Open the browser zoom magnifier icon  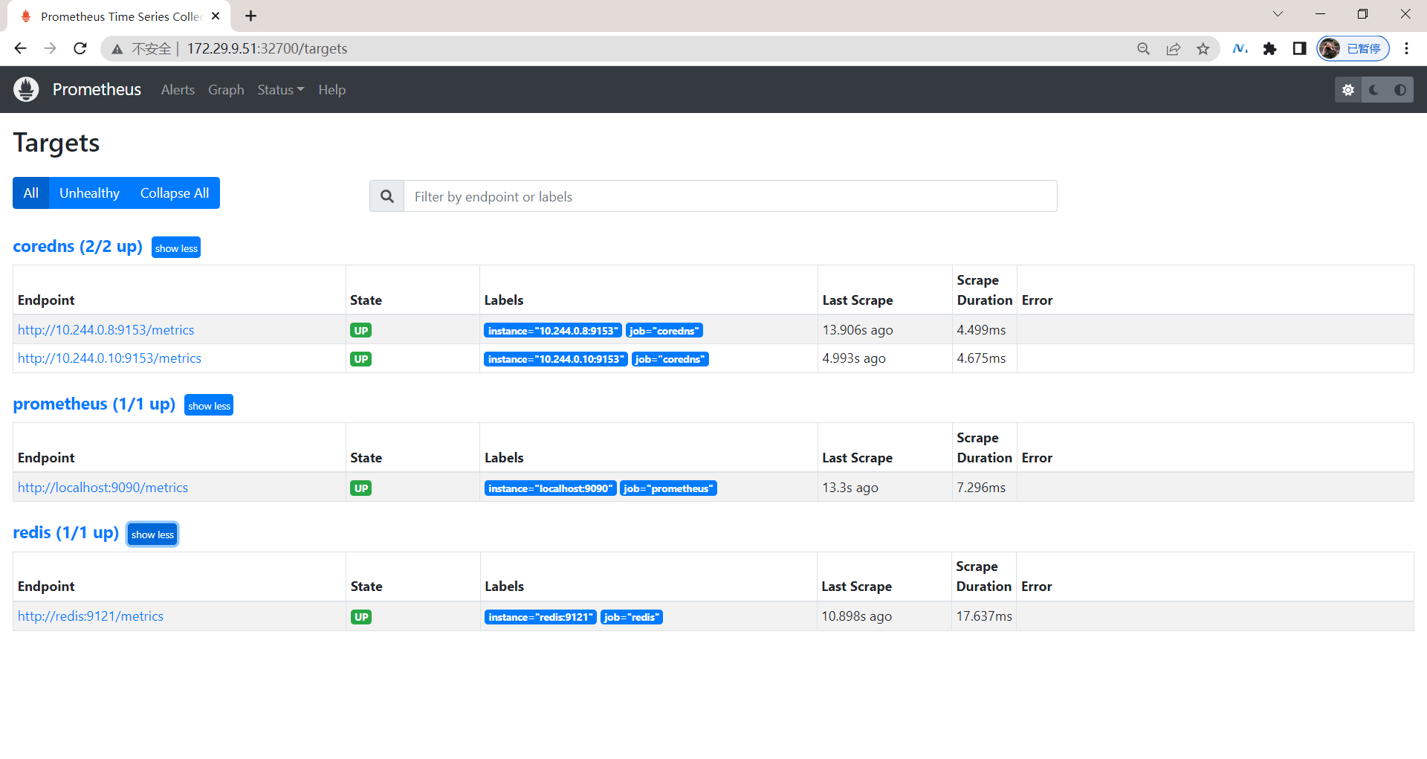1143,48
